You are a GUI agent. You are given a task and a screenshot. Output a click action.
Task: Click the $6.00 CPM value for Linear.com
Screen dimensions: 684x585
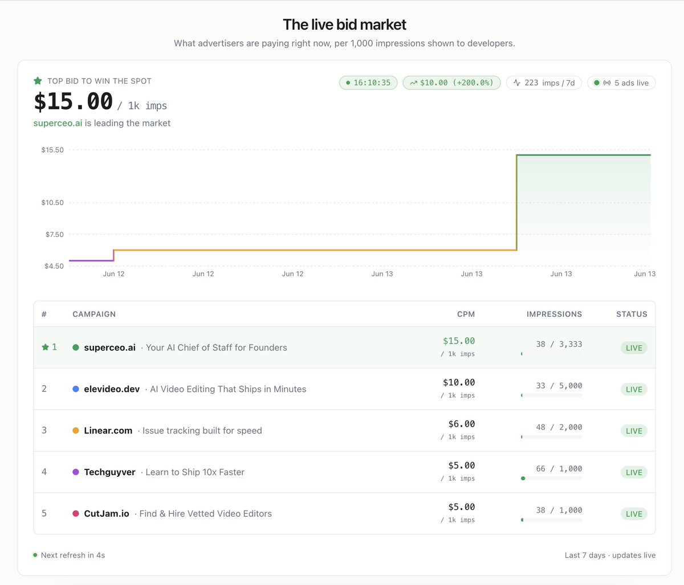click(462, 424)
